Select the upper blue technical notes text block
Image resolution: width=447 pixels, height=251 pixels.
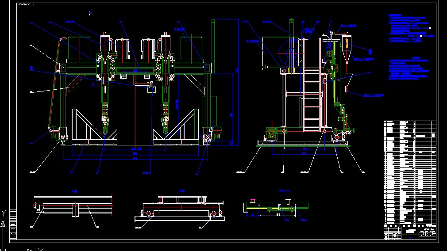(409, 29)
